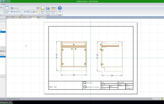164x104 pixels.
Task: Click the redo arrow in quick access bar
Action: click(9, 1)
